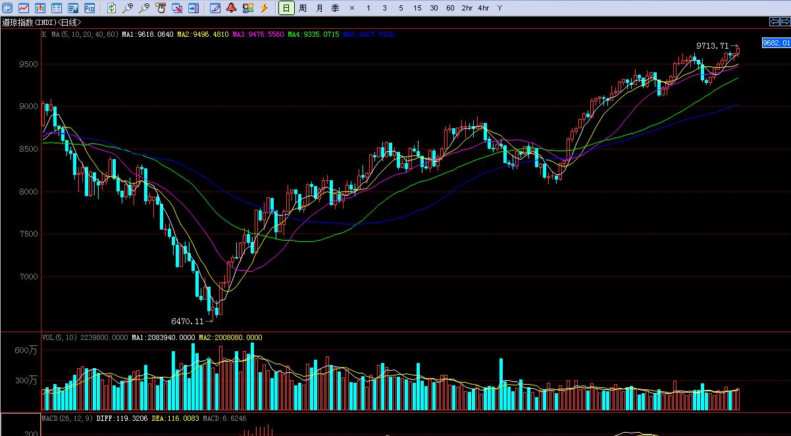This screenshot has width=791, height=436.
Task: Select the pencil drawing tool
Action: click(215, 8)
